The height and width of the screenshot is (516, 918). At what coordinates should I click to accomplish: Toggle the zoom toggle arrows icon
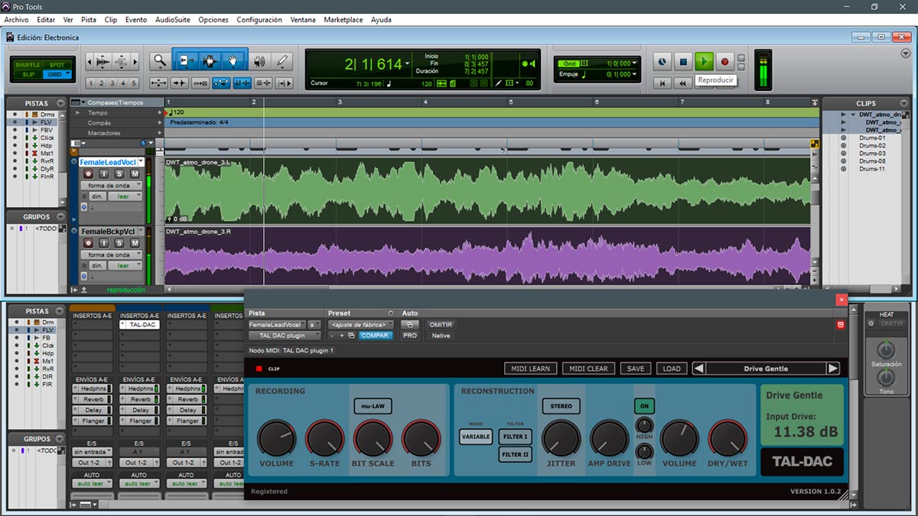(159, 83)
